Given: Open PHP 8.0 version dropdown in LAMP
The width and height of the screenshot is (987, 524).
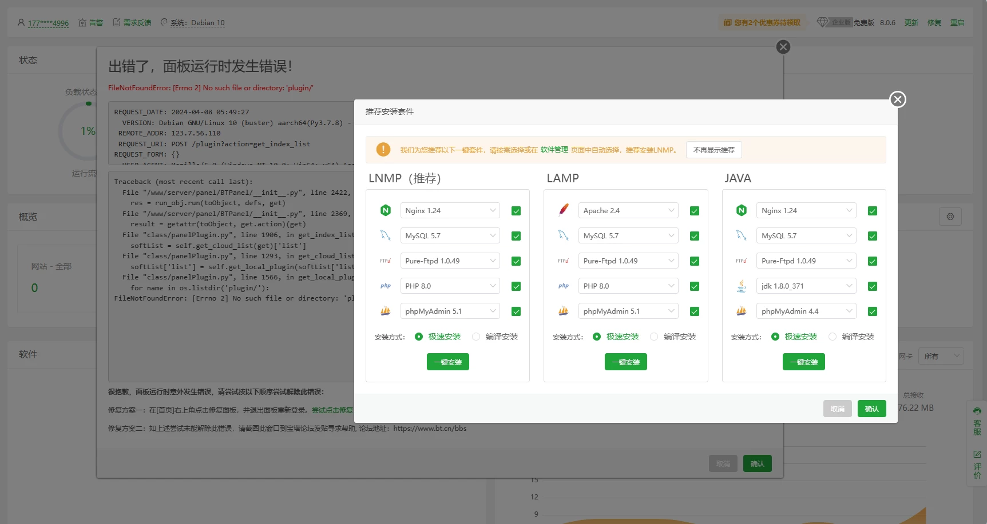Looking at the screenshot, I should point(628,286).
